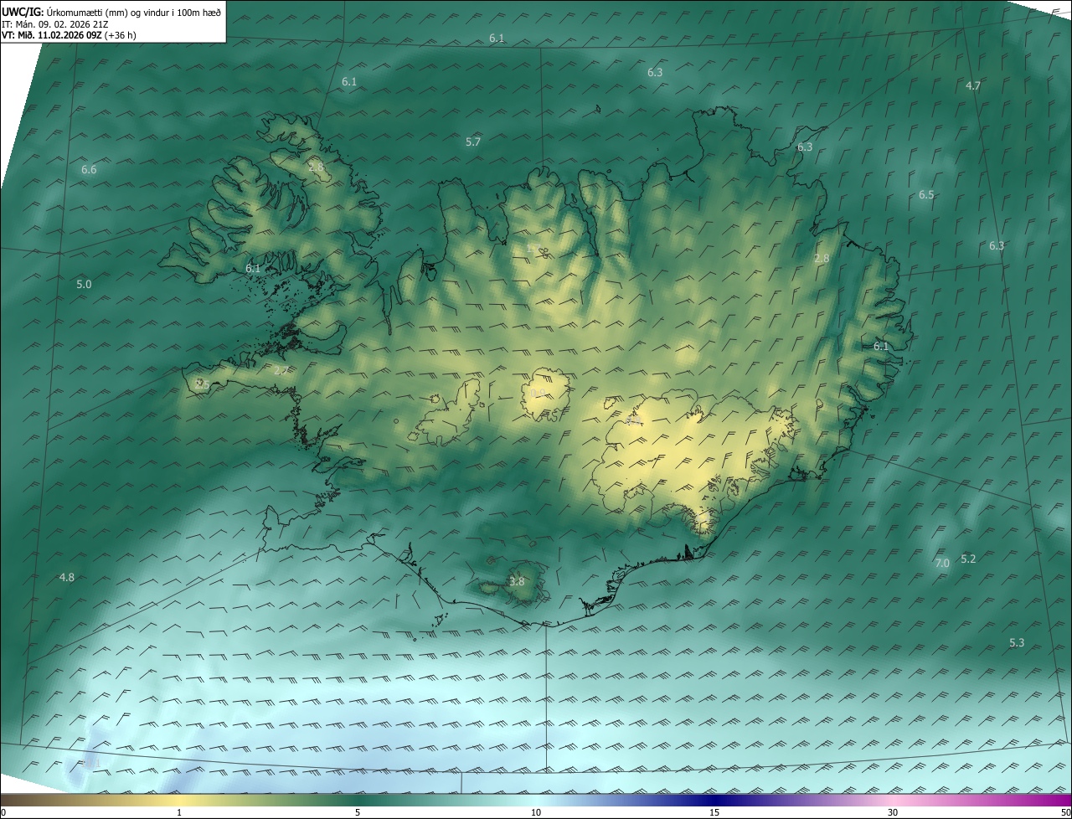Click the 7.0 value on the map
This screenshot has width=1072, height=819.
pyautogui.click(x=942, y=564)
